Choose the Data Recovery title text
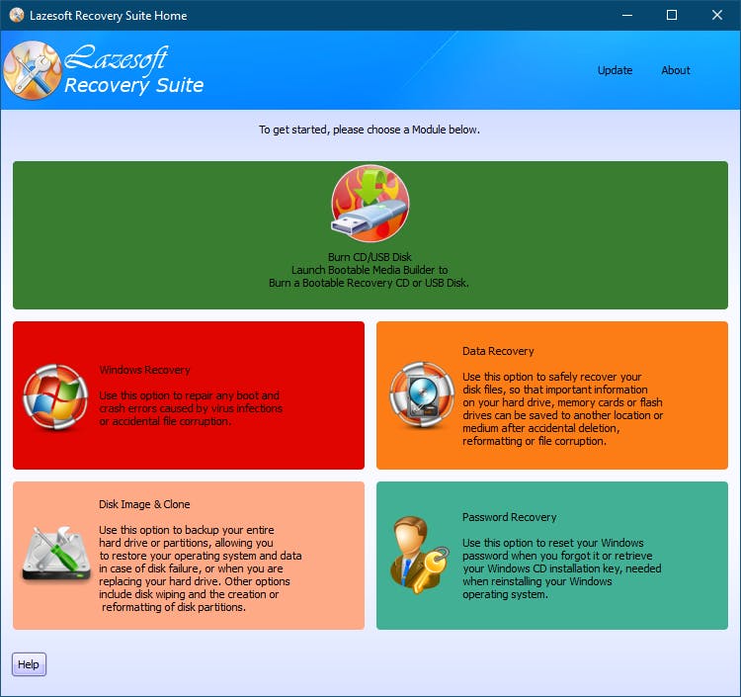Viewport: 741px width, 697px height. 498,351
